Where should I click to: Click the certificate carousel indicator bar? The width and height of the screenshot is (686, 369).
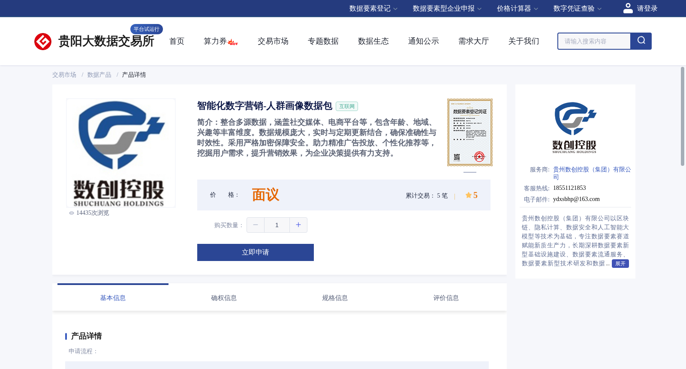click(470, 172)
